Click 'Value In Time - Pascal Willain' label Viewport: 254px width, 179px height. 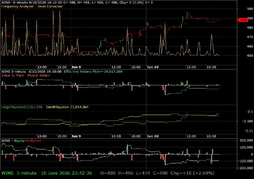pyautogui.click(x=25, y=75)
